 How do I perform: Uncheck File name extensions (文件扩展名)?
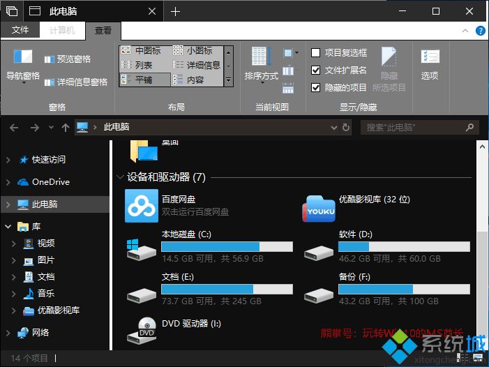tap(339, 70)
